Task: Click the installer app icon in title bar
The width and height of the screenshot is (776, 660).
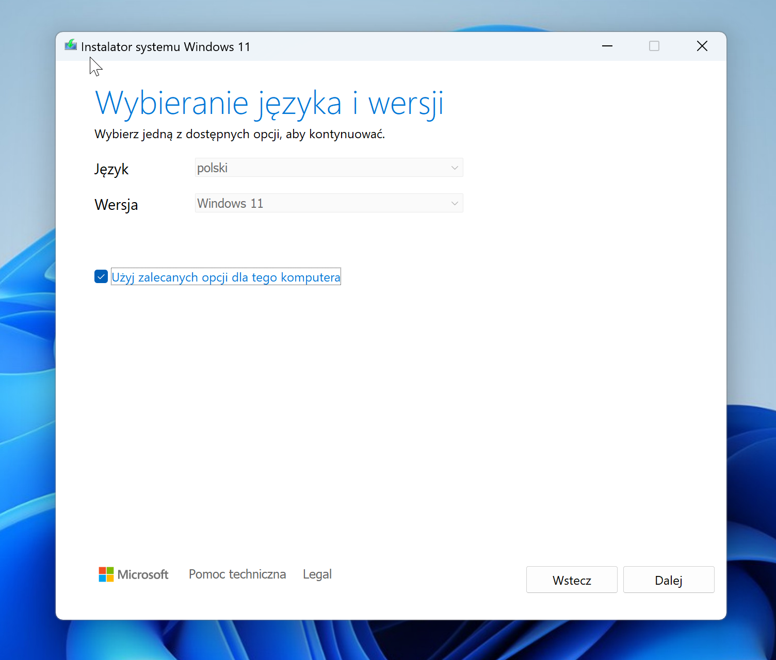Action: click(71, 45)
